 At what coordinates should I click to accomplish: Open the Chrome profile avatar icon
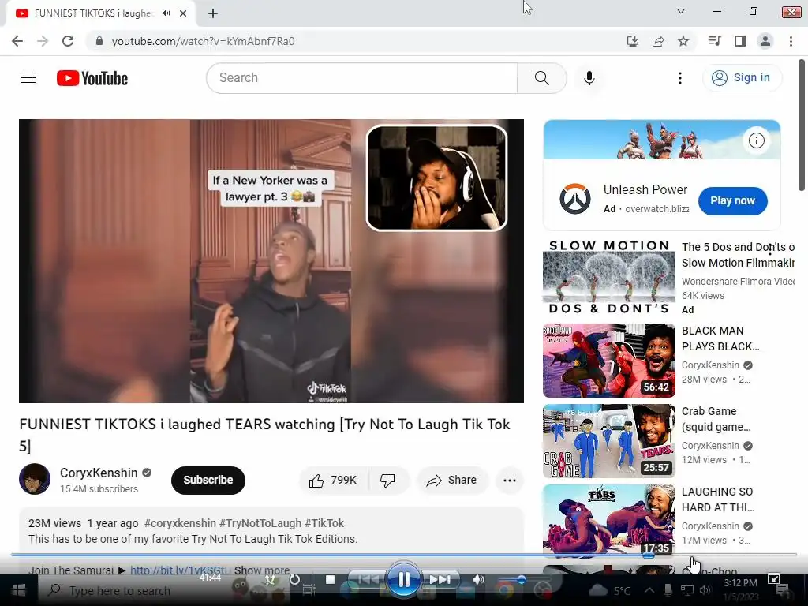765,41
